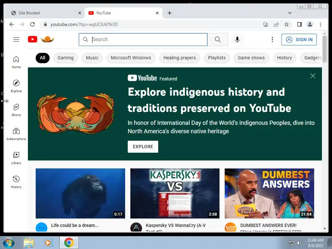Open YouTube settings three-dot menu
Viewport: 332px width, 249px height.
(x=272, y=40)
